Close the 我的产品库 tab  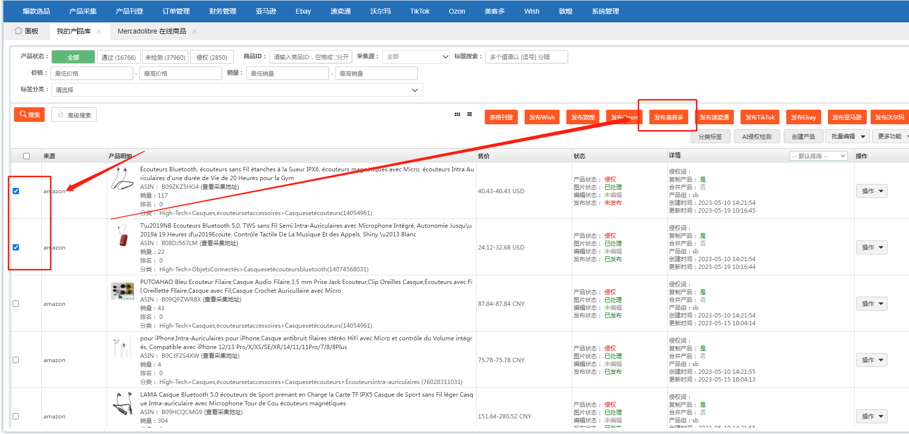(99, 31)
